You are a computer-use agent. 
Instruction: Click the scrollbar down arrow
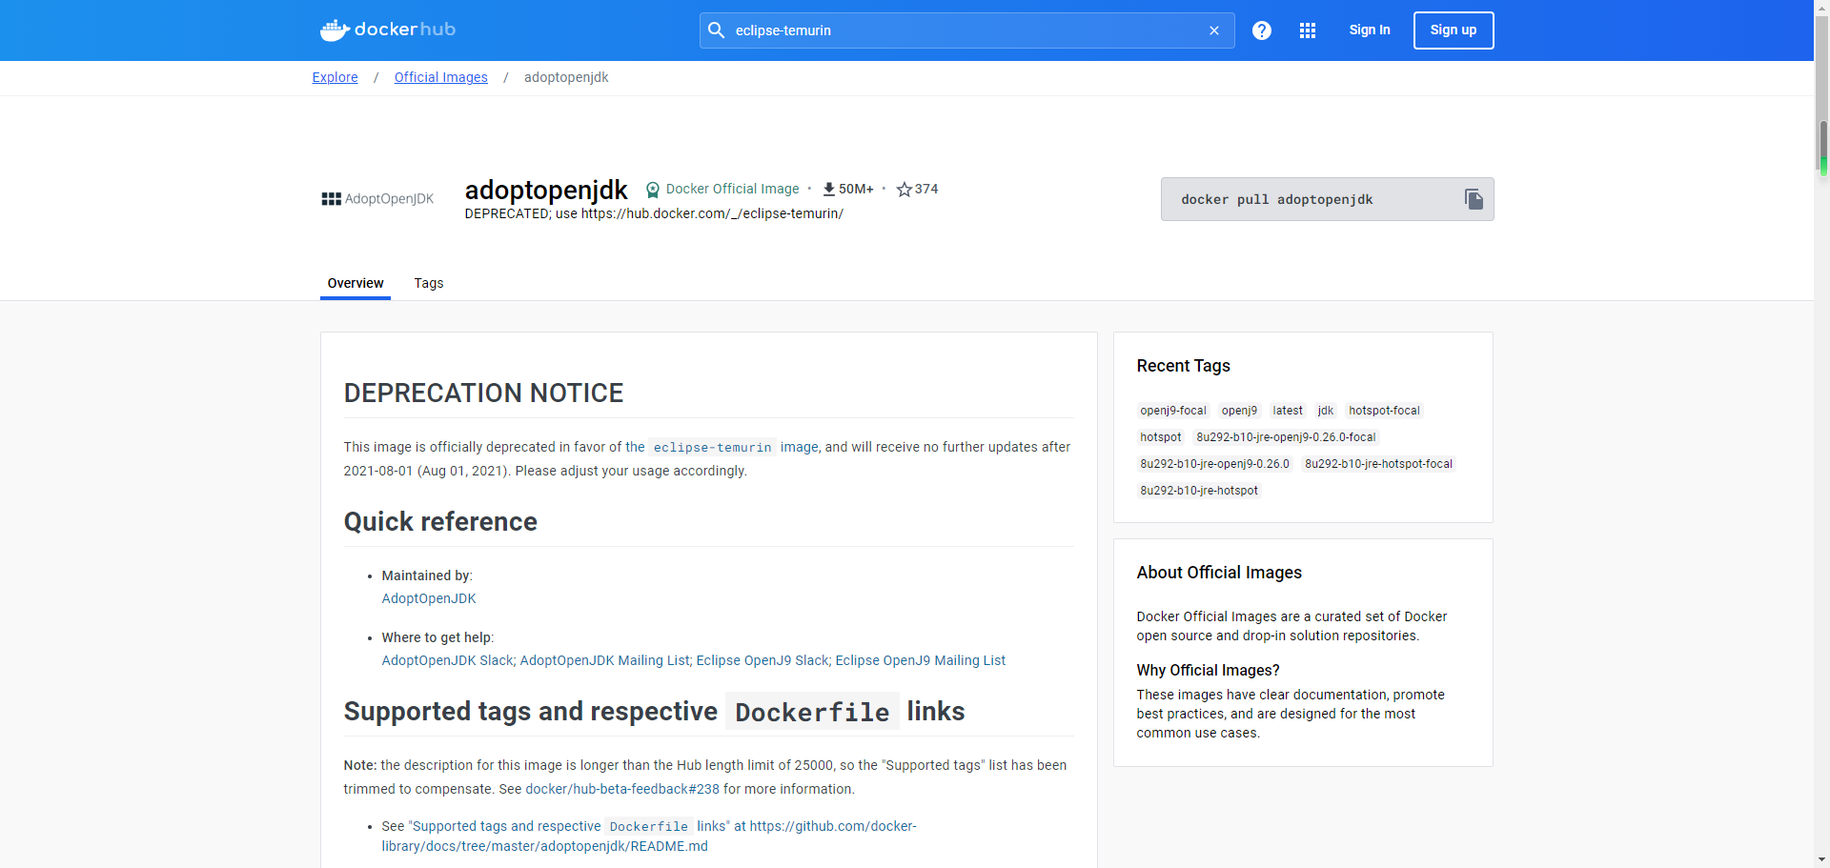click(1822, 859)
